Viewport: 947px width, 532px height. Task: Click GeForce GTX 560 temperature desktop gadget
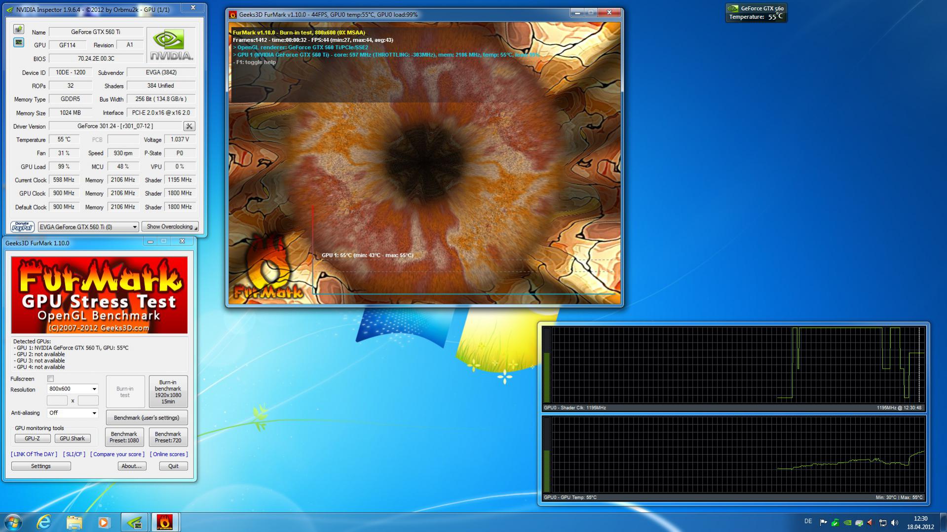point(756,12)
